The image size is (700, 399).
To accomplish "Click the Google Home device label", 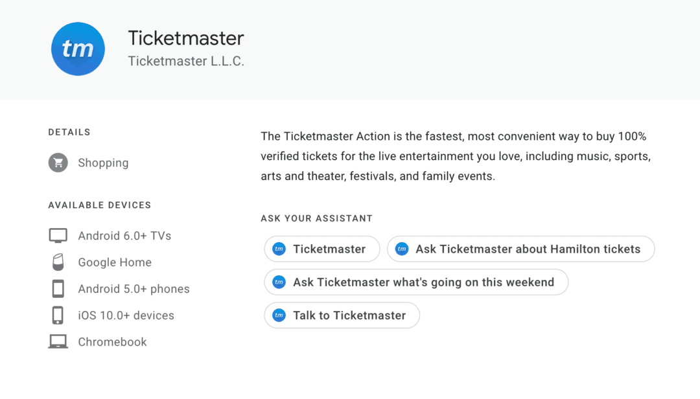I will [x=115, y=262].
